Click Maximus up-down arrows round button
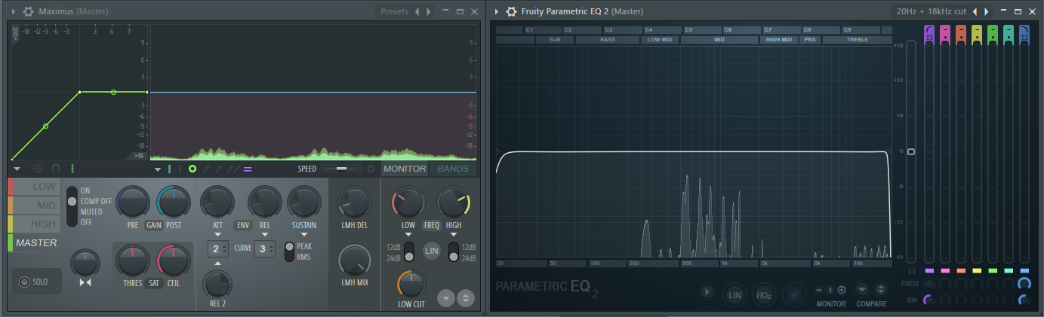The image size is (1044, 317). [x=466, y=297]
